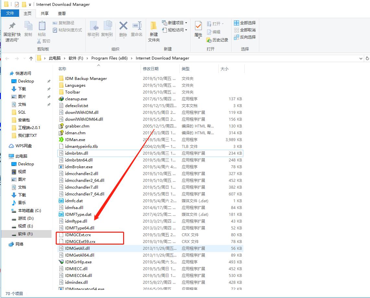
Task: Open the New item dropdown
Action: click(175, 23)
